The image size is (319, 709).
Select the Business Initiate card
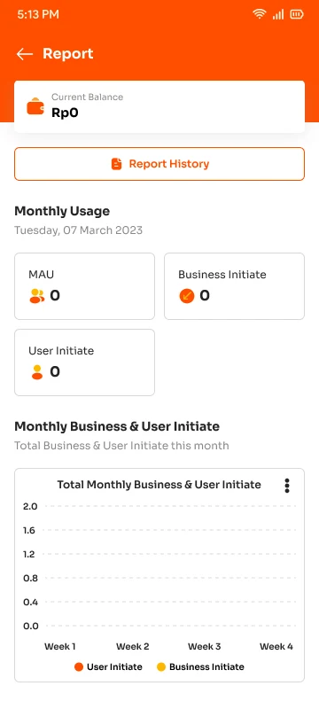click(x=234, y=286)
